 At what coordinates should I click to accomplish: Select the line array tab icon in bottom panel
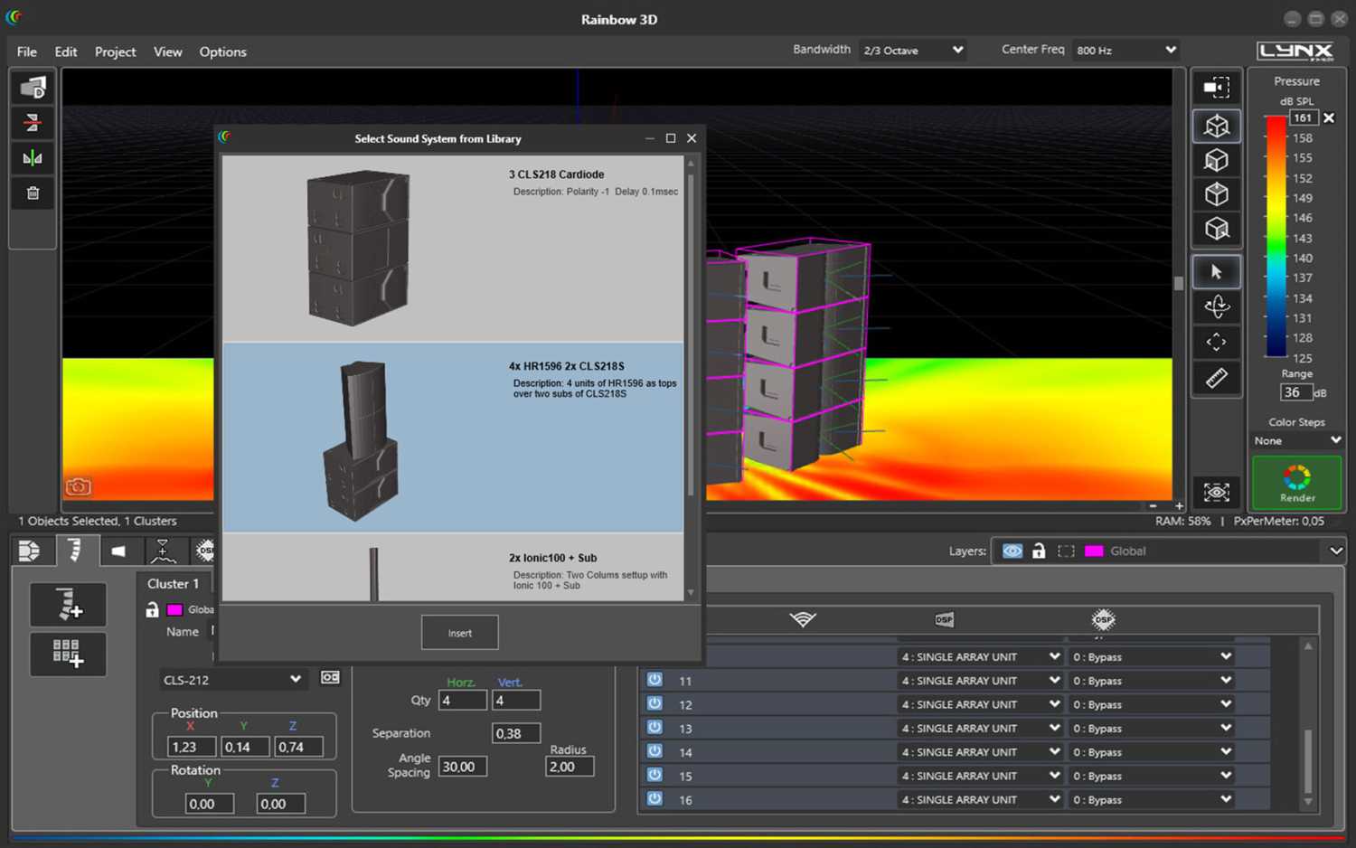76,550
